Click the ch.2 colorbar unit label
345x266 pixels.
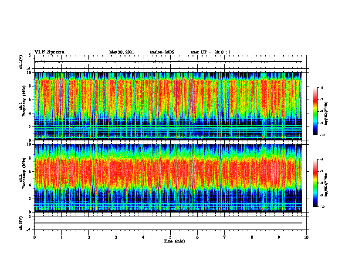click(327, 185)
